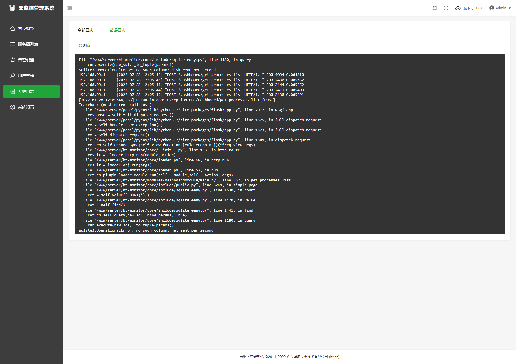The image size is (516, 364).
Task: Click the home icon beside 首页概览
Action: (x=13, y=28)
